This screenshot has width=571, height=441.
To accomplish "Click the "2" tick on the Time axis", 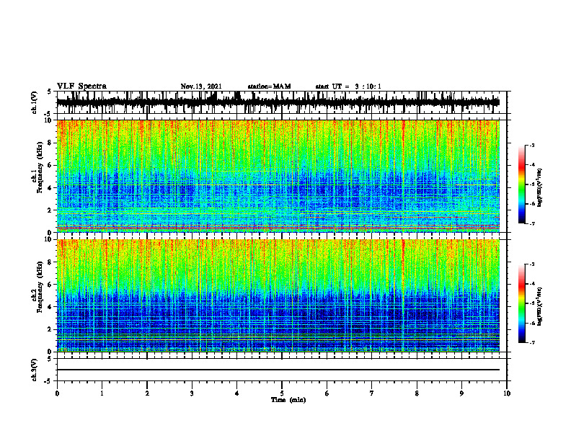I will point(147,393).
